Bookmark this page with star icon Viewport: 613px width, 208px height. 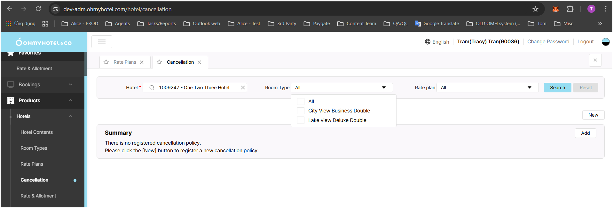click(x=535, y=9)
